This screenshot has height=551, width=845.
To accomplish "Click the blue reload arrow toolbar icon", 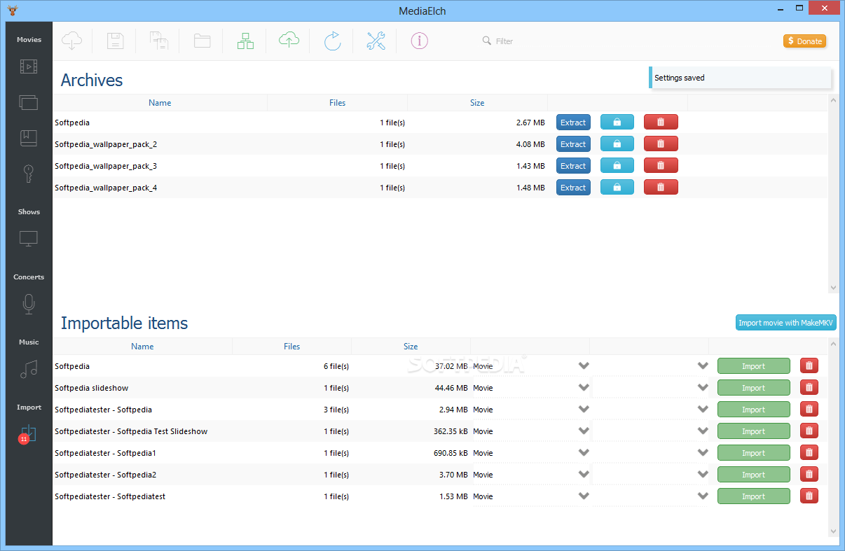I will (x=333, y=41).
